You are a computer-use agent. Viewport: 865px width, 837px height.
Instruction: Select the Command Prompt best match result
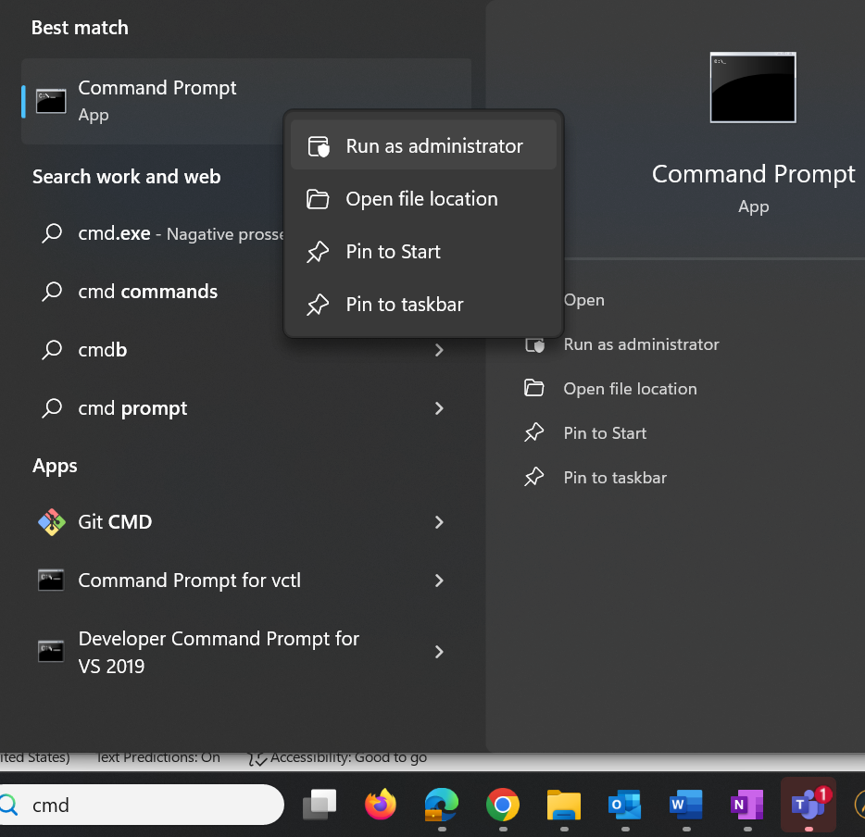[157, 101]
